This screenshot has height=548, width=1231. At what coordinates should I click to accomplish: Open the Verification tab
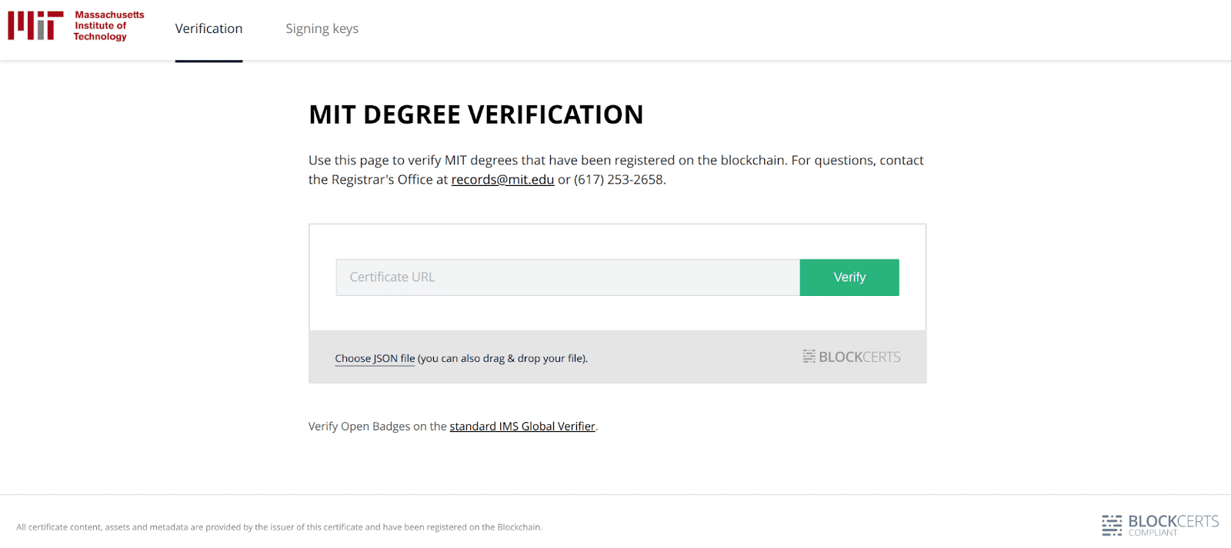pyautogui.click(x=209, y=28)
